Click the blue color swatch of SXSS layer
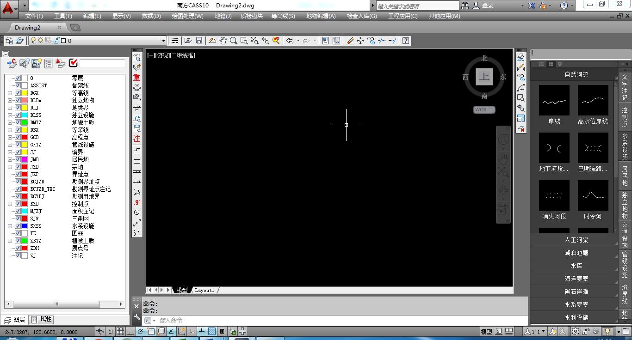632x340 pixels. (x=25, y=226)
